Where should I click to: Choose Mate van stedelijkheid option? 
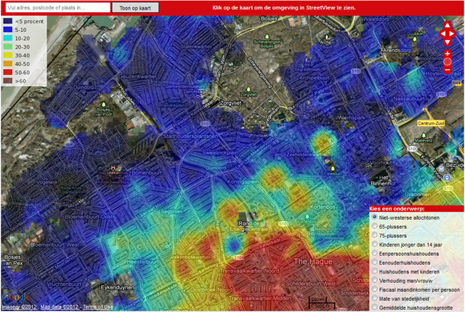coord(374,308)
